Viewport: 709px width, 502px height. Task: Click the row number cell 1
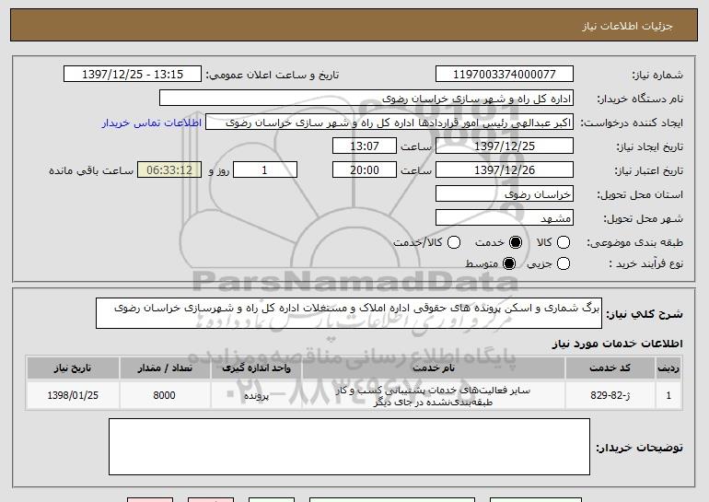click(668, 395)
